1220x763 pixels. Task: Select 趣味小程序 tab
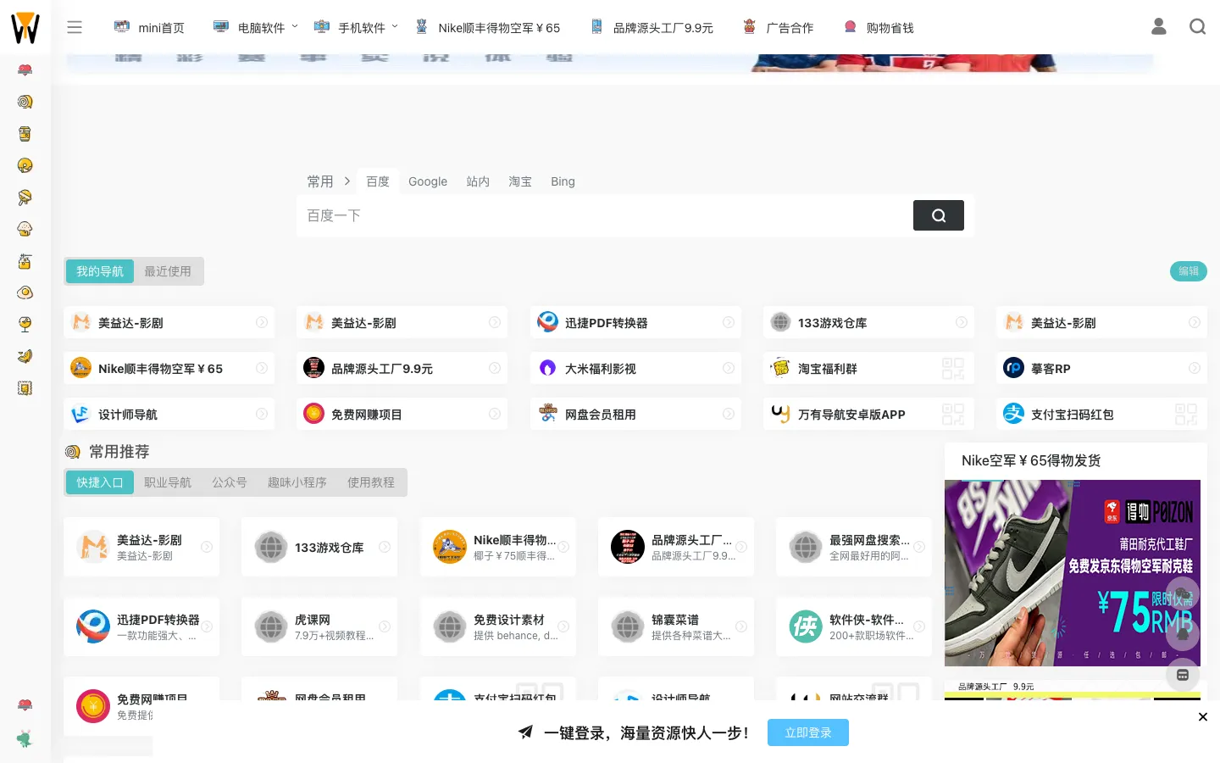297,482
